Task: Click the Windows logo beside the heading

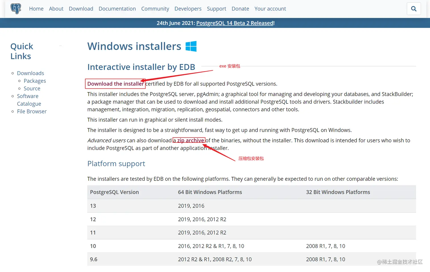Action: (191, 46)
